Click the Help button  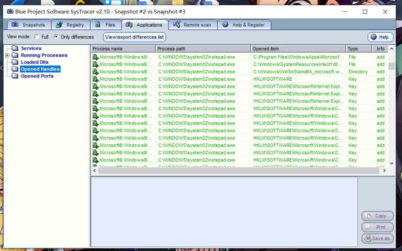point(381,37)
